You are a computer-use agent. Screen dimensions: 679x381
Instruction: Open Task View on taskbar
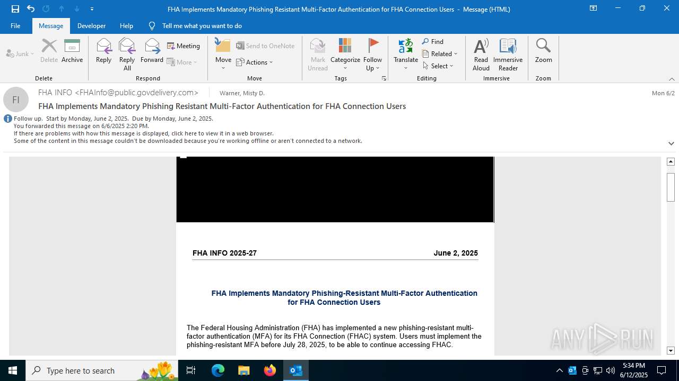[x=191, y=370]
